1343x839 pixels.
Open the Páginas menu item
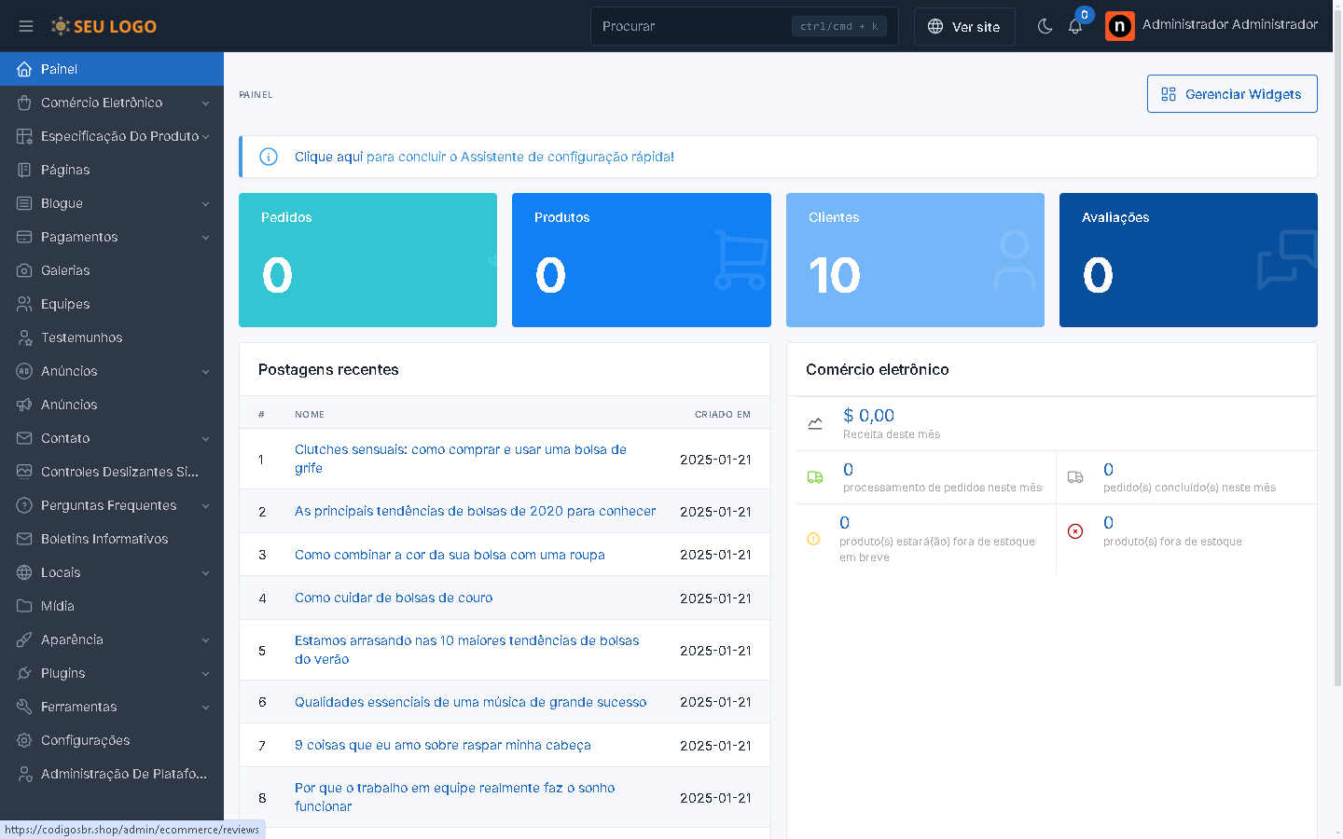point(65,170)
